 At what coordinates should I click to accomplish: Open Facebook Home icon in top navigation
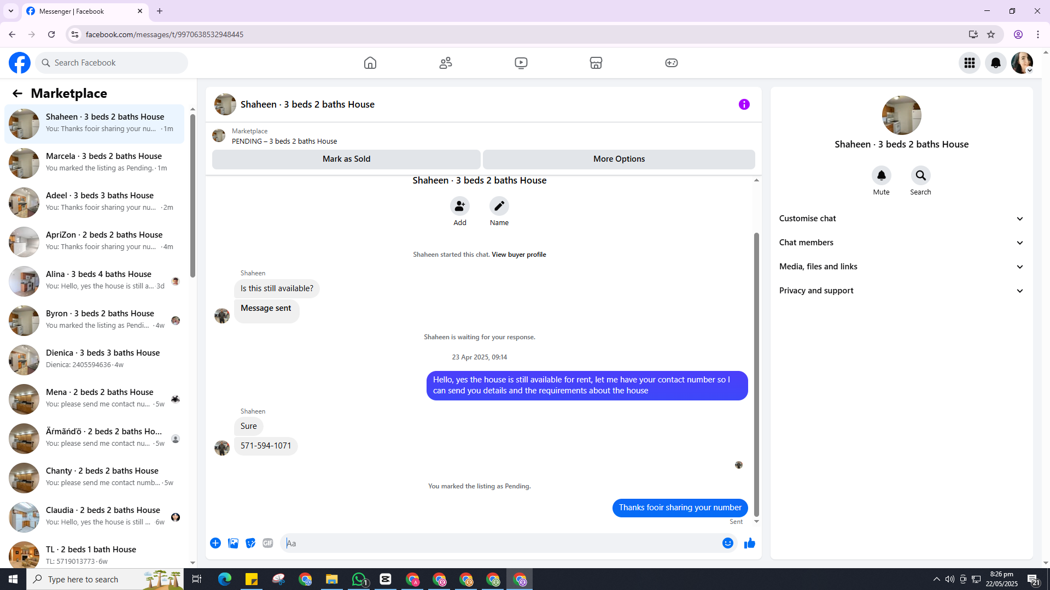[370, 63]
